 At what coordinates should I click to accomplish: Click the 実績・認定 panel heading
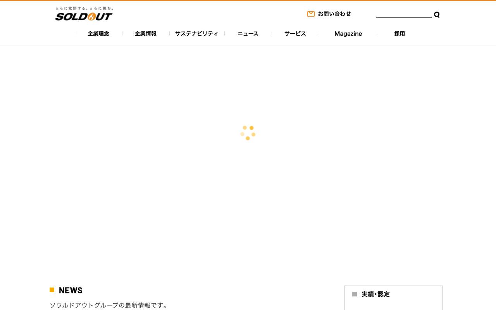point(375,294)
